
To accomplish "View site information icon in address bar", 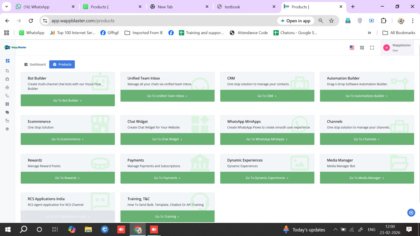I will click(x=45, y=21).
